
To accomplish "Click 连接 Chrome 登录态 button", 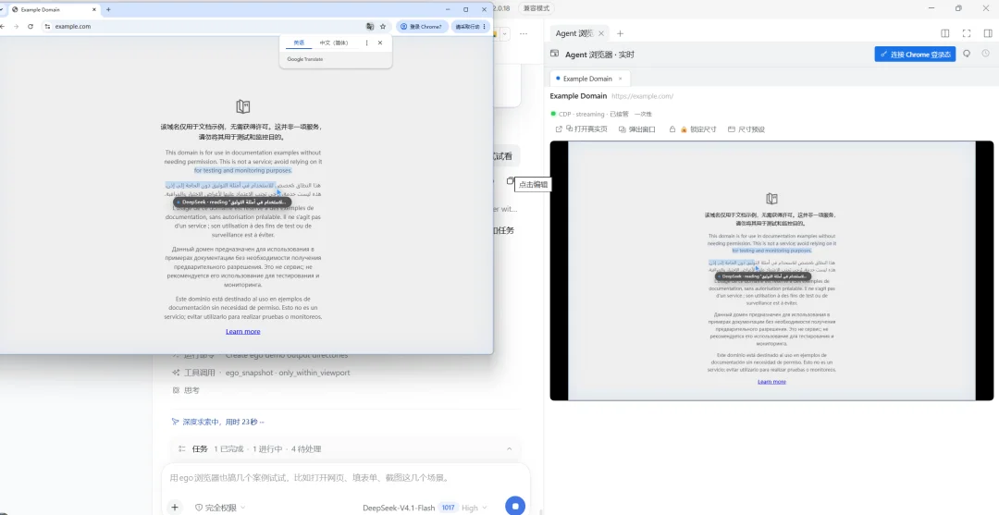I will (916, 55).
